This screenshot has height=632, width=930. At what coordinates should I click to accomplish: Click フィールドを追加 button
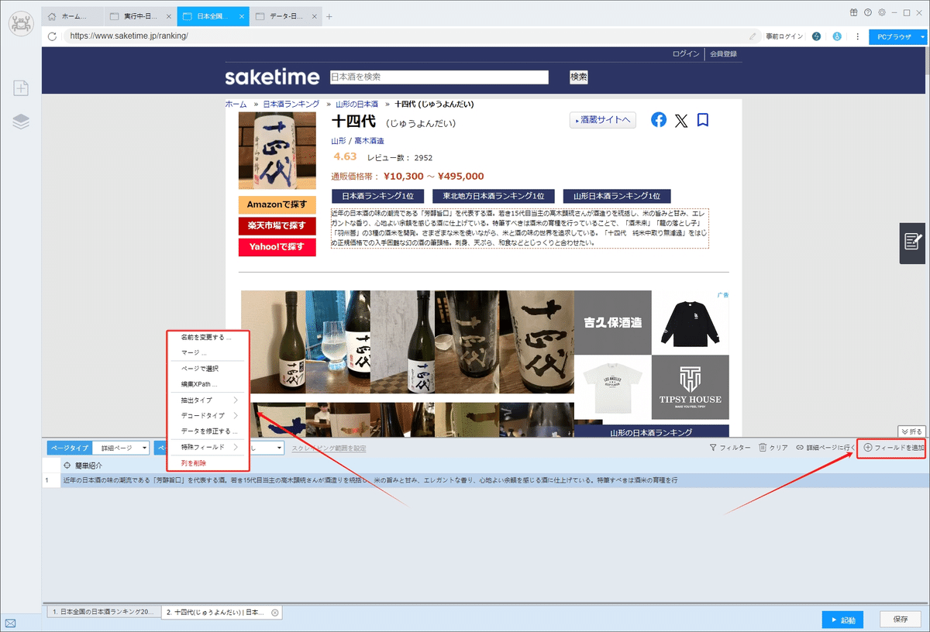pos(894,448)
